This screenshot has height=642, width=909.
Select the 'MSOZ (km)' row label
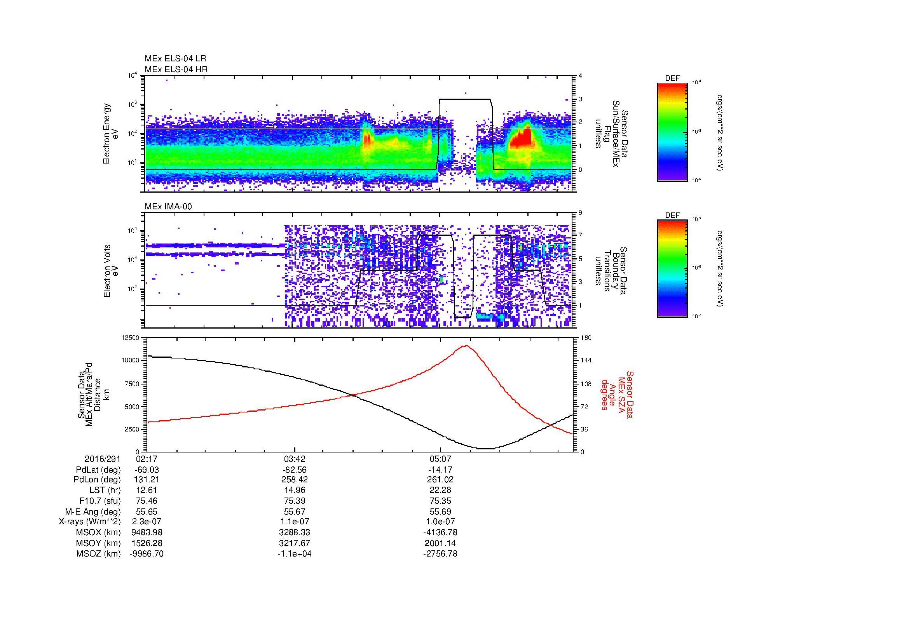click(98, 554)
